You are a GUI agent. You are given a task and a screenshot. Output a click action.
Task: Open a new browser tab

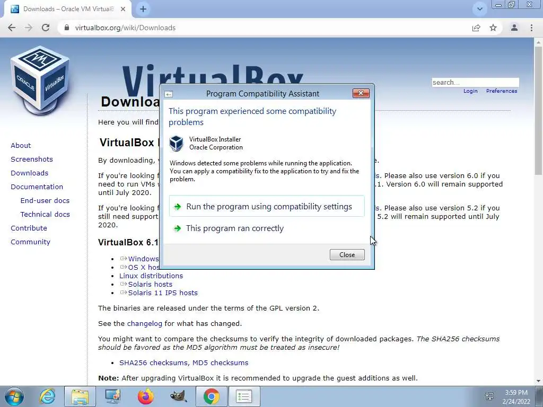(x=143, y=9)
